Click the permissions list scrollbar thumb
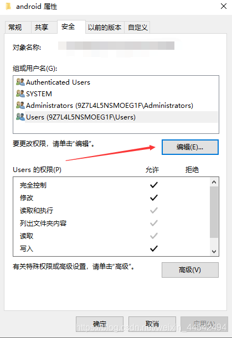The width and height of the screenshot is (232, 338). [214, 212]
